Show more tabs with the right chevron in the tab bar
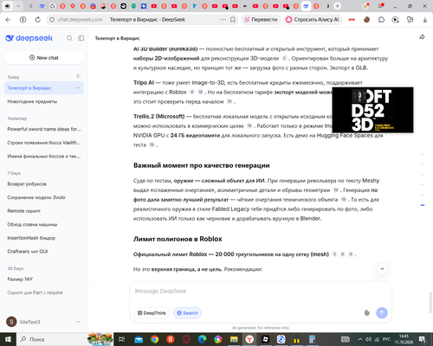Image resolution: width=433 pixels, height=346 pixels. (x=328, y=6)
